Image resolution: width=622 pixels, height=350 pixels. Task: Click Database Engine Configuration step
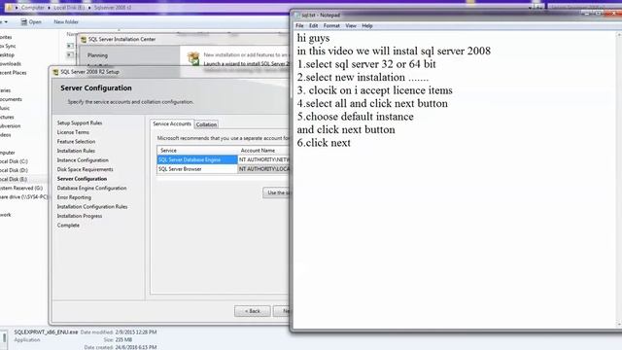(91, 188)
